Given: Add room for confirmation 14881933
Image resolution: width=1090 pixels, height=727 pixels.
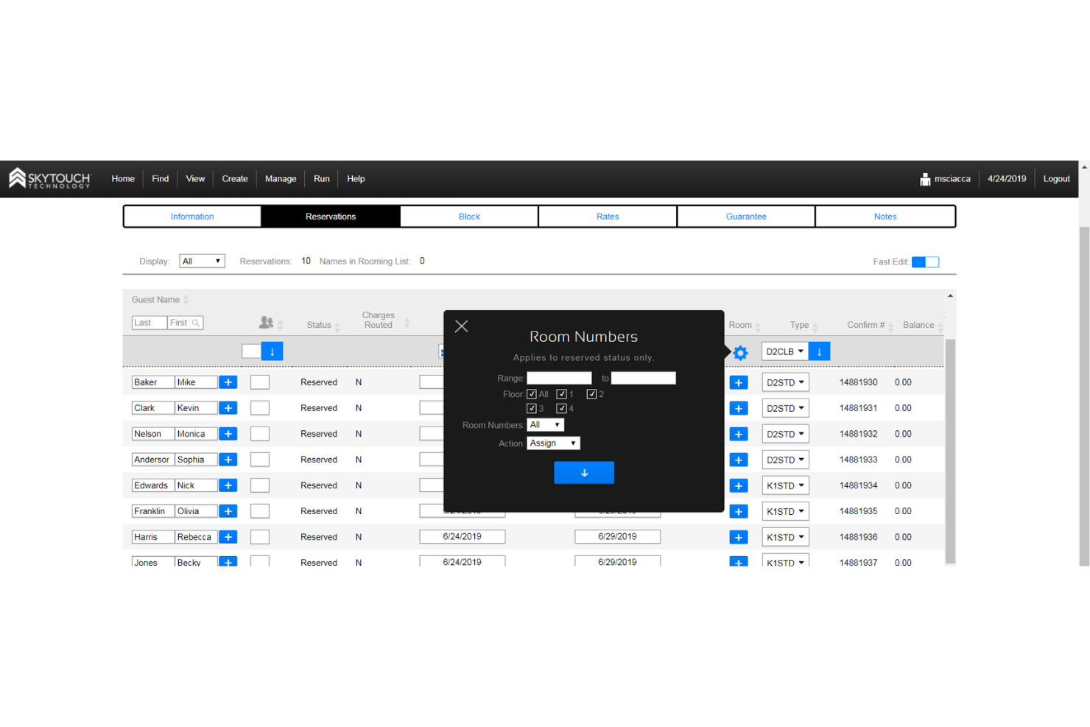Looking at the screenshot, I should [739, 460].
